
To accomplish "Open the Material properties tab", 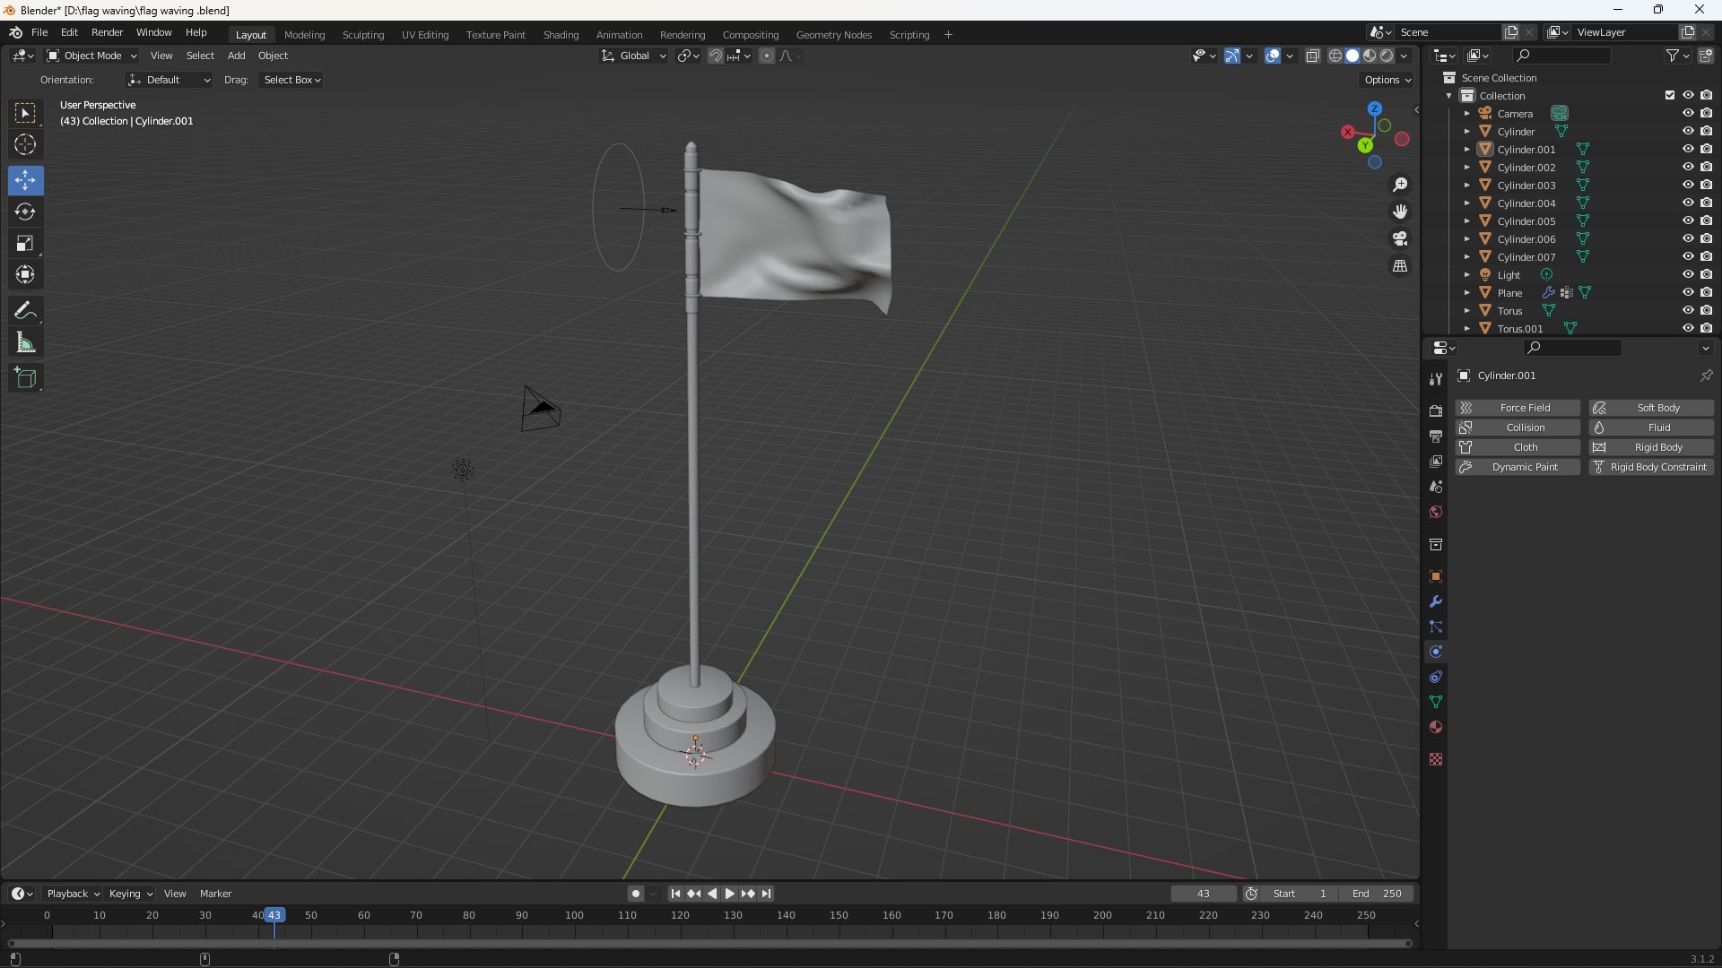I will point(1435,727).
